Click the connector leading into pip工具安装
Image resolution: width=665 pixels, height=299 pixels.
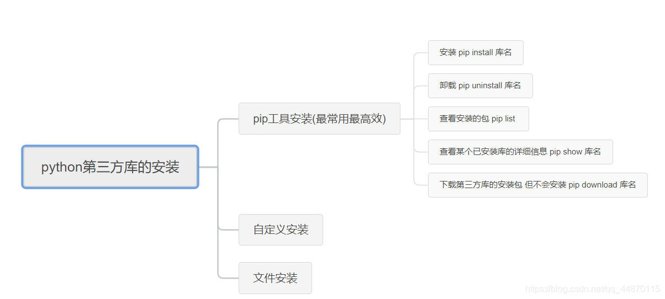tap(229, 119)
